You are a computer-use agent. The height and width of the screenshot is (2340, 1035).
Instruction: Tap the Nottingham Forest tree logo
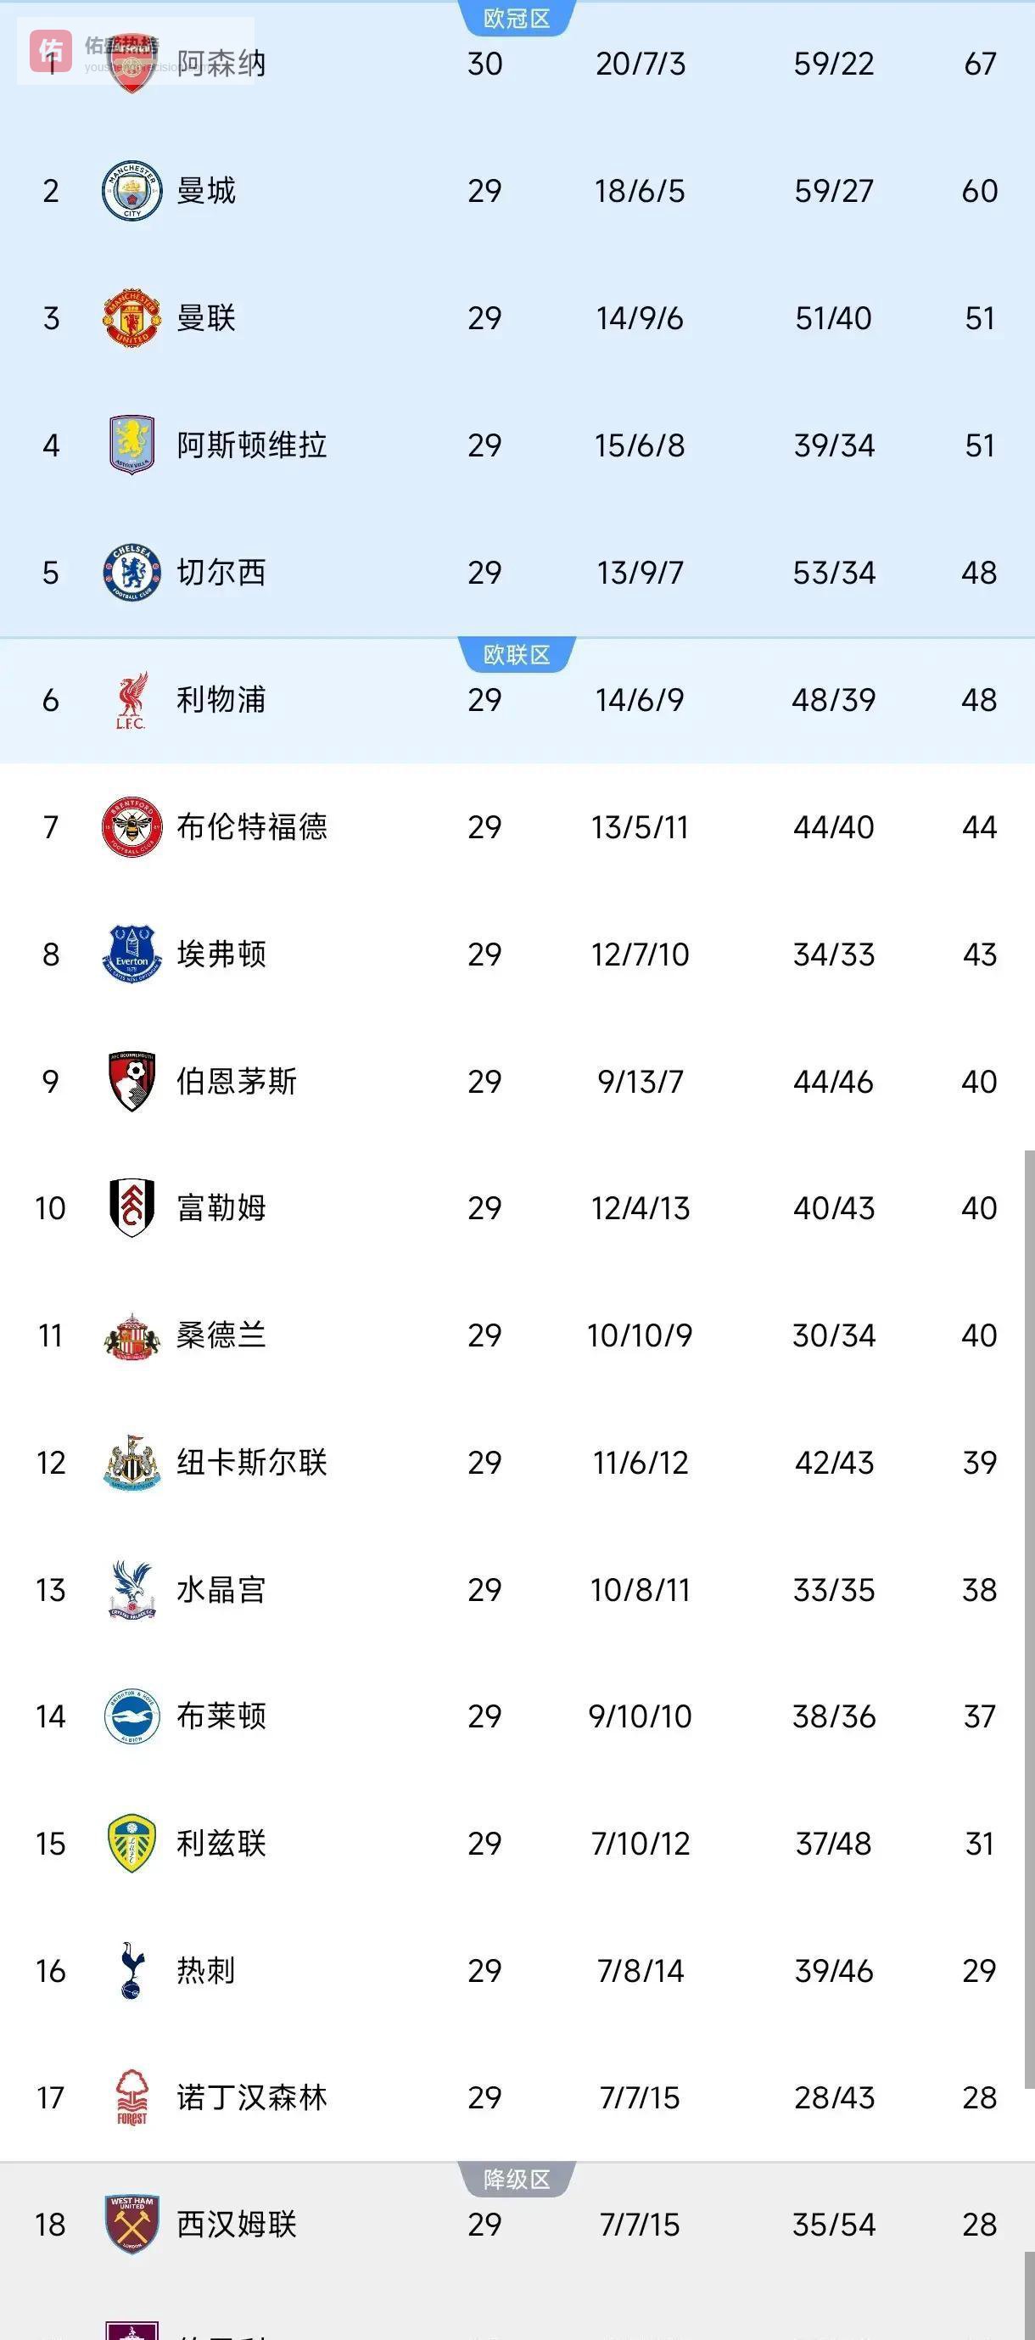click(131, 2097)
